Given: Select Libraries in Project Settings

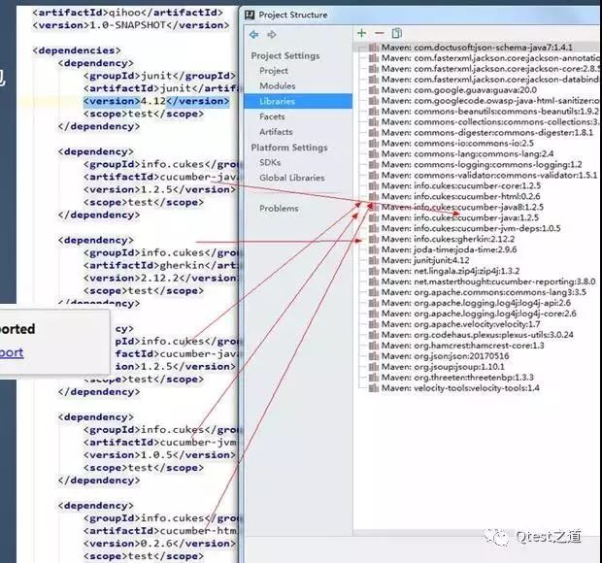Looking at the screenshot, I should pyautogui.click(x=298, y=101).
